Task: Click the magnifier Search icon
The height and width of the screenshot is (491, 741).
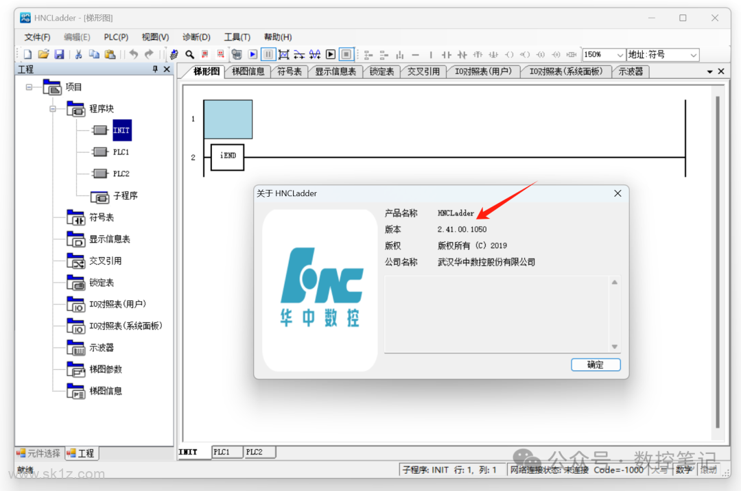Action: tap(189, 55)
